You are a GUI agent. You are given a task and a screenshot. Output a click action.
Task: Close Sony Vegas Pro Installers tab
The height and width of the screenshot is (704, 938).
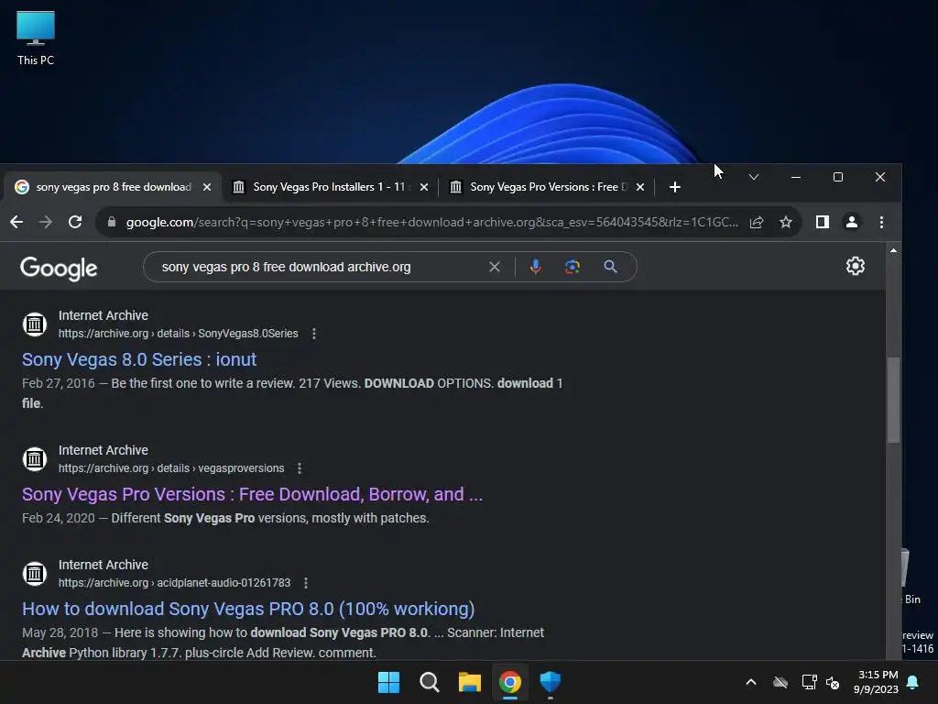click(424, 187)
